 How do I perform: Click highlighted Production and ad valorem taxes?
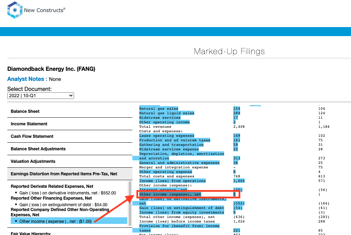pyautogui.click(x=175, y=140)
